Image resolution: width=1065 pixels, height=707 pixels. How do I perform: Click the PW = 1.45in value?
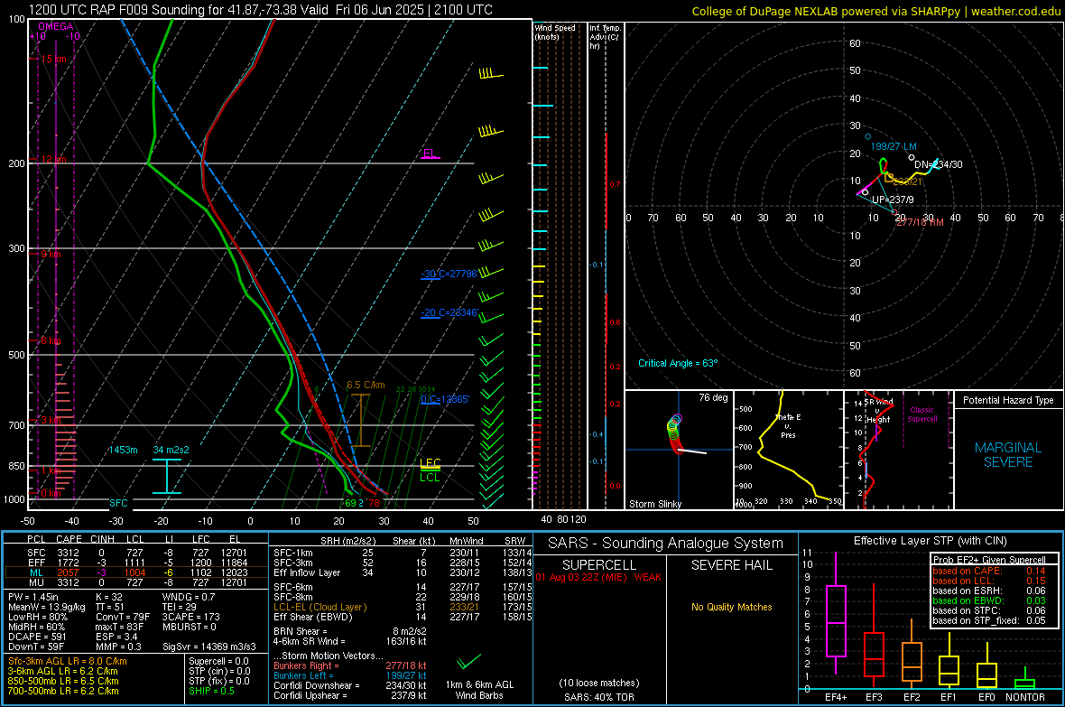click(33, 597)
